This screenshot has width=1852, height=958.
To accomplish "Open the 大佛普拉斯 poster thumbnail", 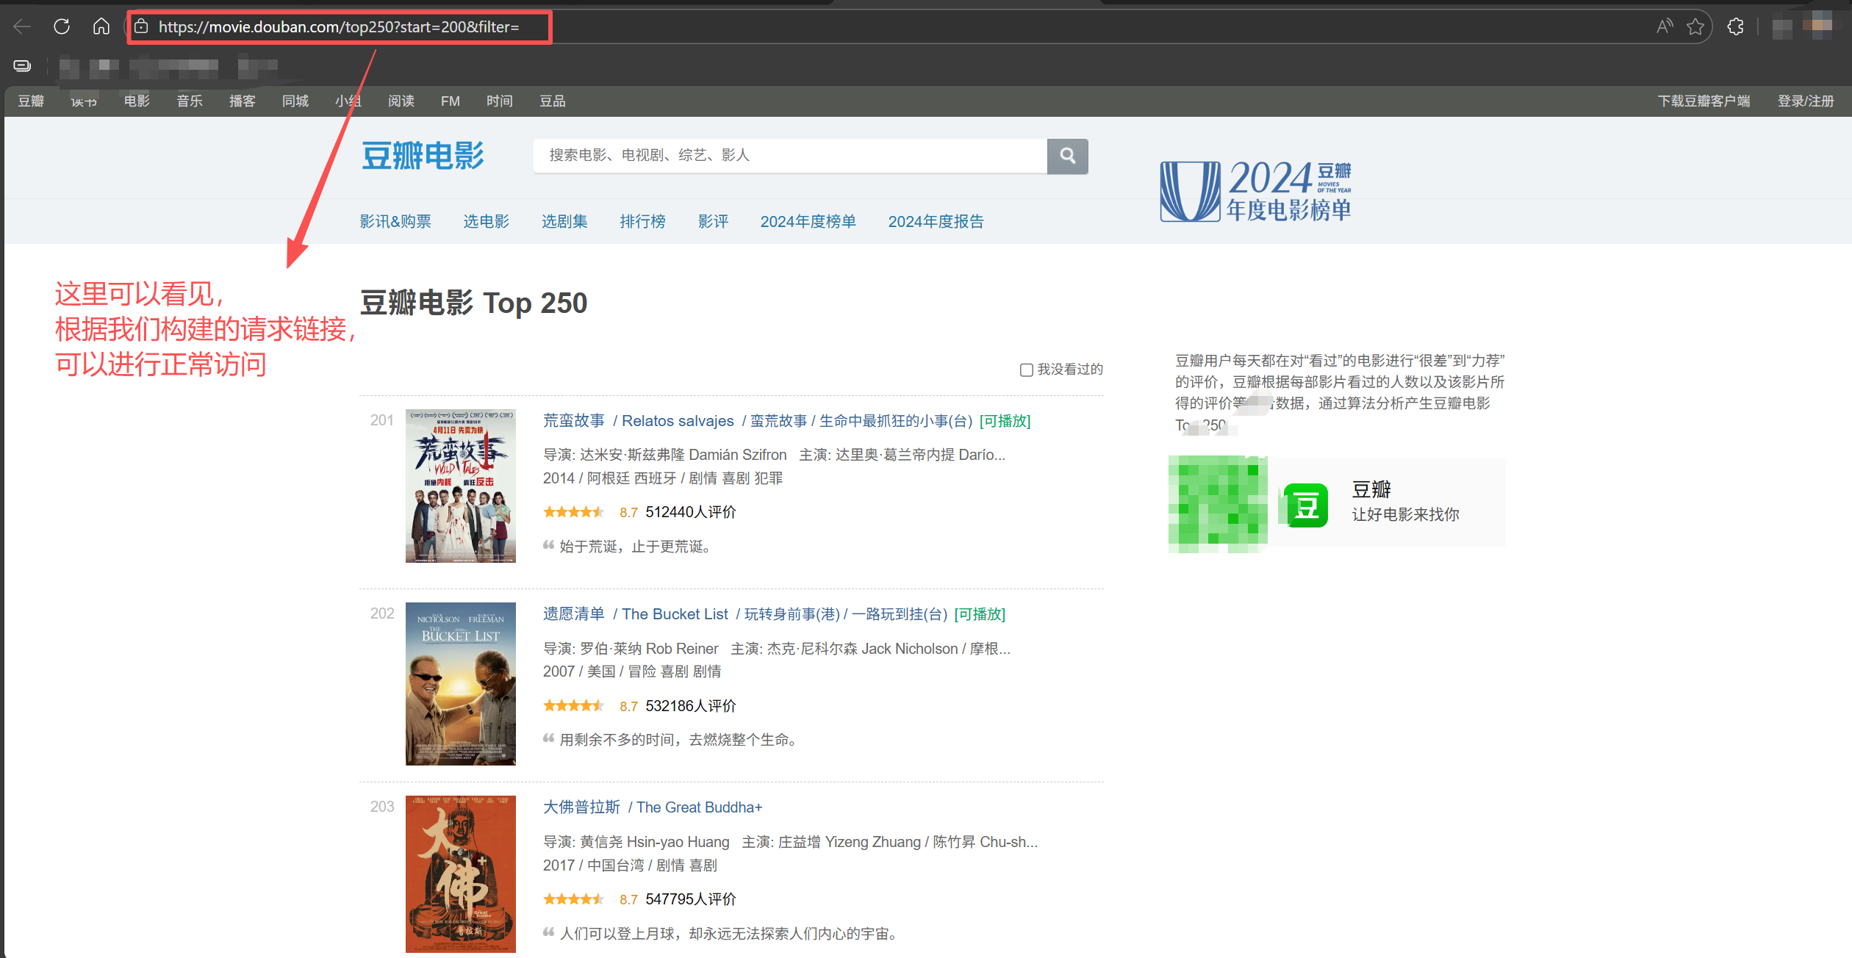I will point(461,874).
